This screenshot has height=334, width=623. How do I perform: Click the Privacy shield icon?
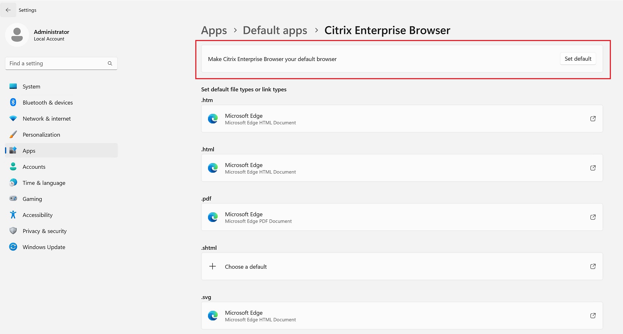tap(13, 231)
